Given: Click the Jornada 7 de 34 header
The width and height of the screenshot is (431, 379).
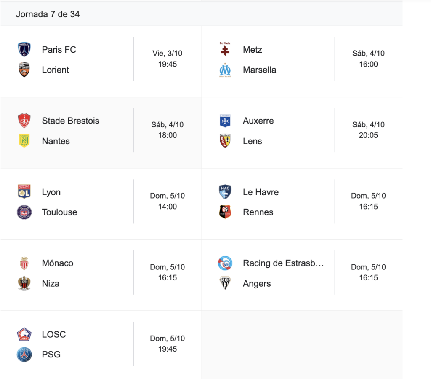Looking at the screenshot, I should [x=48, y=14].
